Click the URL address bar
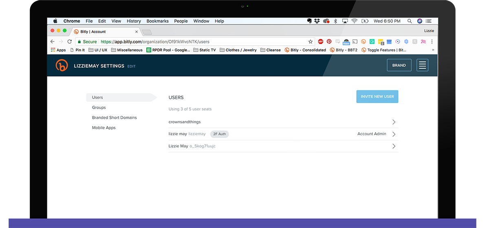This screenshot has width=489, height=228. point(196,42)
